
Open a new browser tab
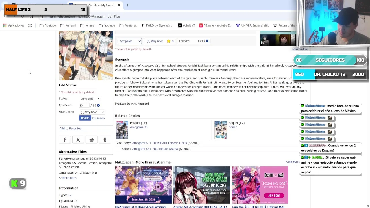point(127,5)
